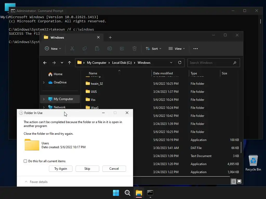This screenshot has width=266, height=199.
Task: Select OneDrive in navigation pane
Action: point(60,82)
